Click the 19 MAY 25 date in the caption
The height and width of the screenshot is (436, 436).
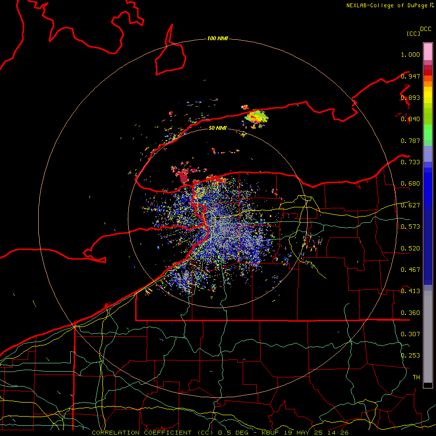click(x=302, y=433)
